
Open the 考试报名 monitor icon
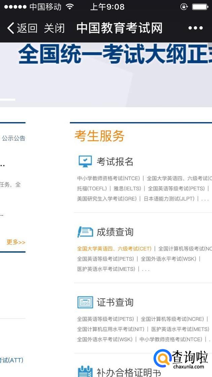[85, 161]
